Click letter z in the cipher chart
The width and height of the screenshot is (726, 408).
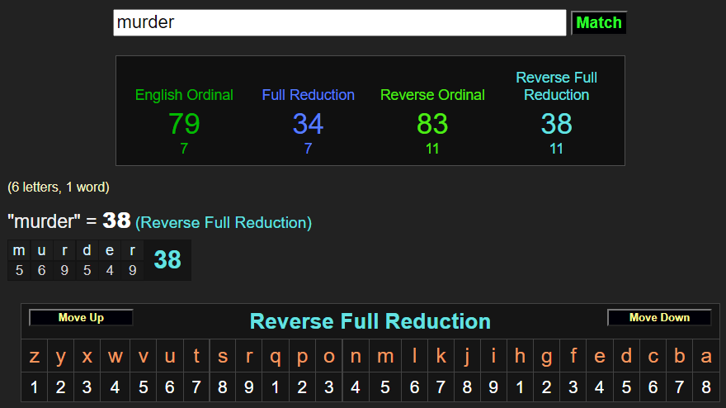[x=35, y=357]
